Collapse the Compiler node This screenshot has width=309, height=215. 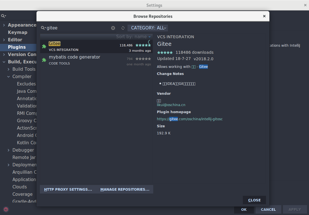click(x=8, y=77)
